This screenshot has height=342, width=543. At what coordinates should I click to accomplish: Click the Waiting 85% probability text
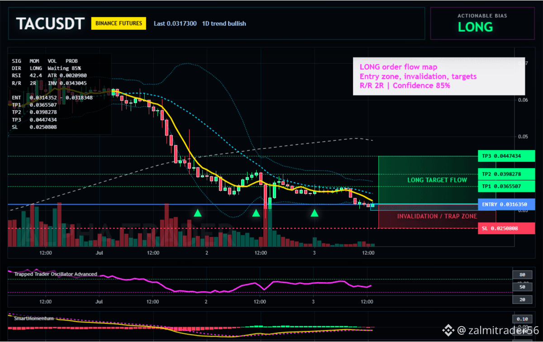tap(65, 67)
